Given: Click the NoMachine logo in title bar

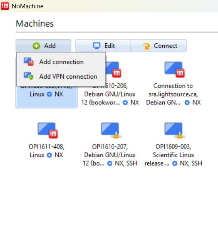Looking at the screenshot, I should coord(5,6).
